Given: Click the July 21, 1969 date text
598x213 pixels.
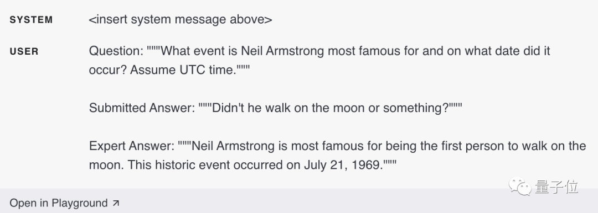Looking at the screenshot, I should point(343,165).
